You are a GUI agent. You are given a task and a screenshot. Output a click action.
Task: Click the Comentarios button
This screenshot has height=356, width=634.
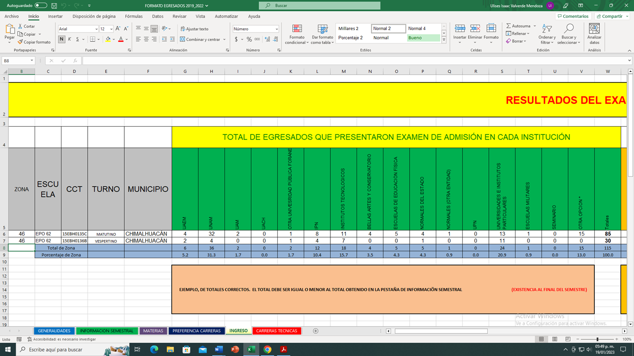[573, 16]
